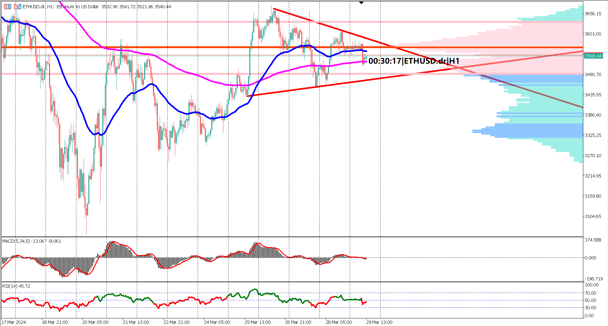
Task: Click the One Click Trading panel icon
Action: click(x=17, y=7)
